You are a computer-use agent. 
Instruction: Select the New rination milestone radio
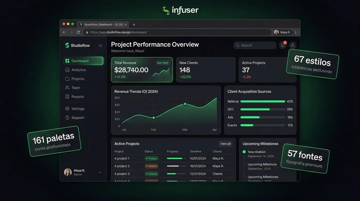click(244, 152)
